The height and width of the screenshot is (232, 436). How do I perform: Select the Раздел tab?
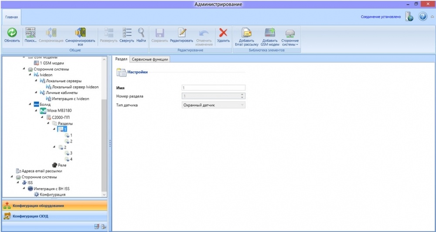[121, 59]
